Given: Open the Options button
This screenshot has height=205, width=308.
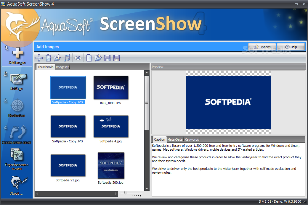Looking at the screenshot, I should click(262, 47).
